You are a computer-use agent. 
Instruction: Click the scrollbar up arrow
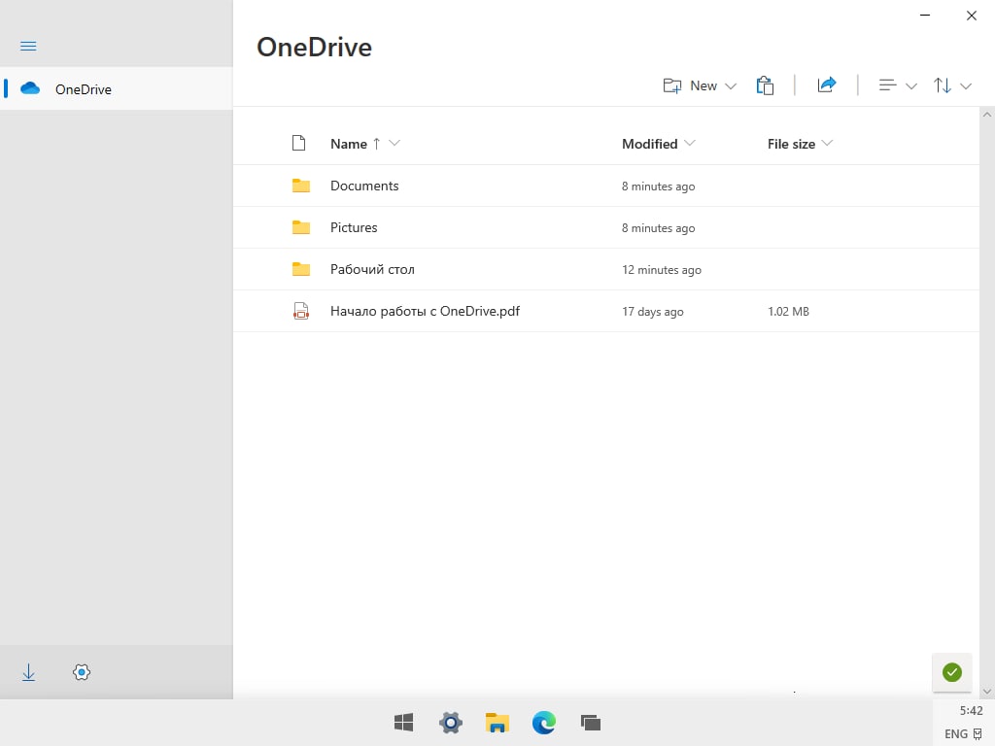tap(987, 115)
